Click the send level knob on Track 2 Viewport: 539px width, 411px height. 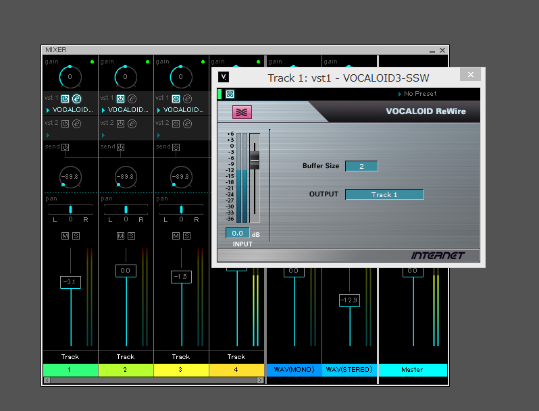click(x=126, y=177)
